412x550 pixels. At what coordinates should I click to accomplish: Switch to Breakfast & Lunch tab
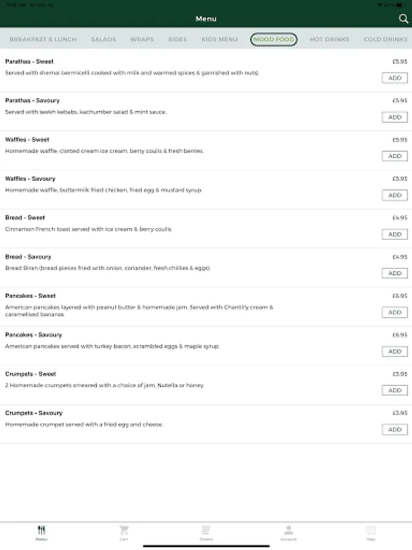click(43, 39)
